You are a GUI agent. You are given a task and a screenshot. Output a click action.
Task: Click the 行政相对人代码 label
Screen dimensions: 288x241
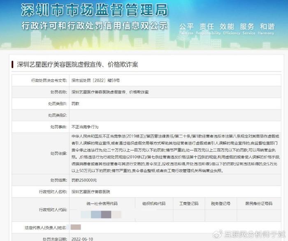click(x=53, y=210)
